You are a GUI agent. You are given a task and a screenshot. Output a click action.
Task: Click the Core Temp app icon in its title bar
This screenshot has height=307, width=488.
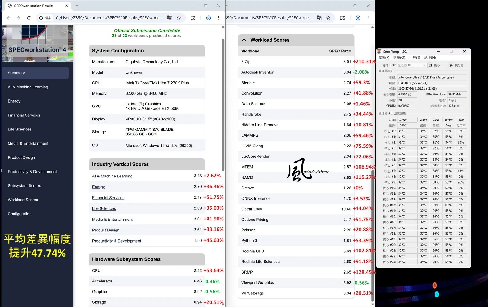coord(379,52)
